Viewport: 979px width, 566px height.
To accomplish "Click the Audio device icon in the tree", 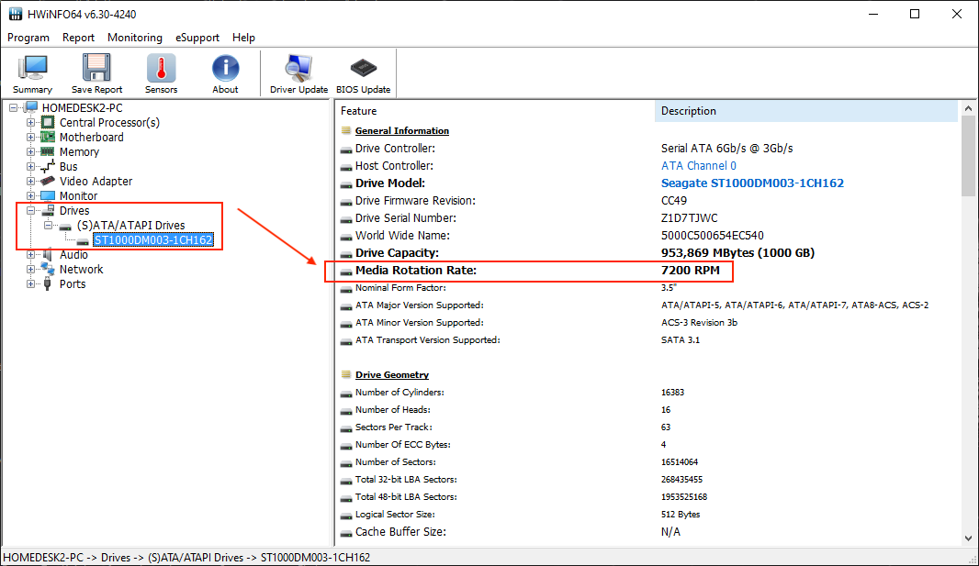I will point(47,255).
